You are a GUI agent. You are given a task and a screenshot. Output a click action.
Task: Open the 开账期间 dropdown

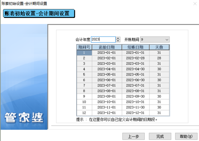point(155,40)
